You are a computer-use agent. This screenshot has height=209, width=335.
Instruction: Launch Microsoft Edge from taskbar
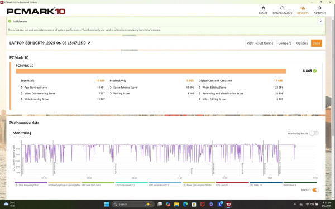pos(185,204)
